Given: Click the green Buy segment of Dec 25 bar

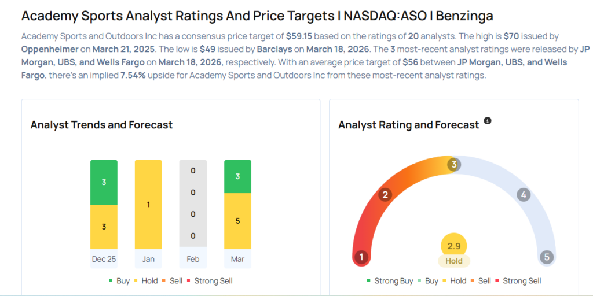Looking at the screenshot, I should click(104, 182).
